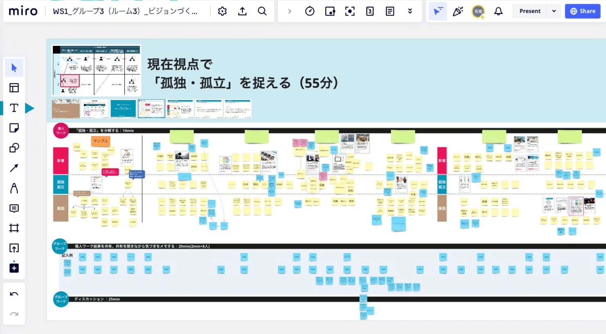The width and height of the screenshot is (606, 334).
Task: Select the Text tool
Action: 14,108
